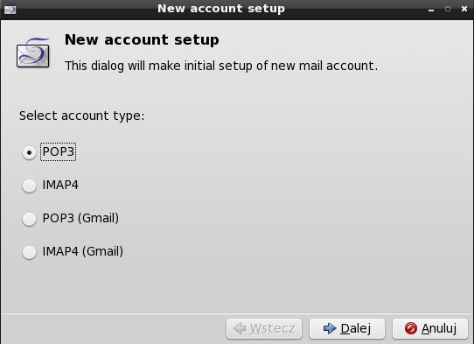
Task: Close the New account setup window
Action: click(x=464, y=9)
